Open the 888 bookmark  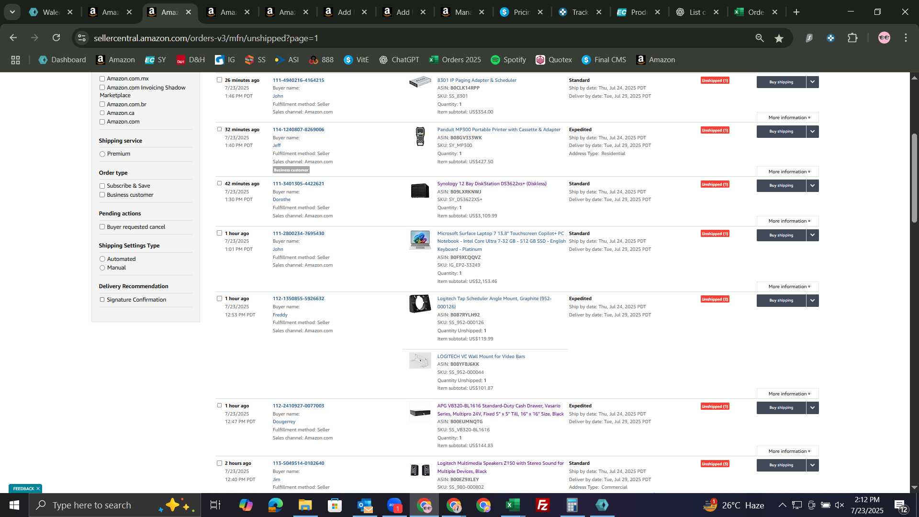[321, 60]
